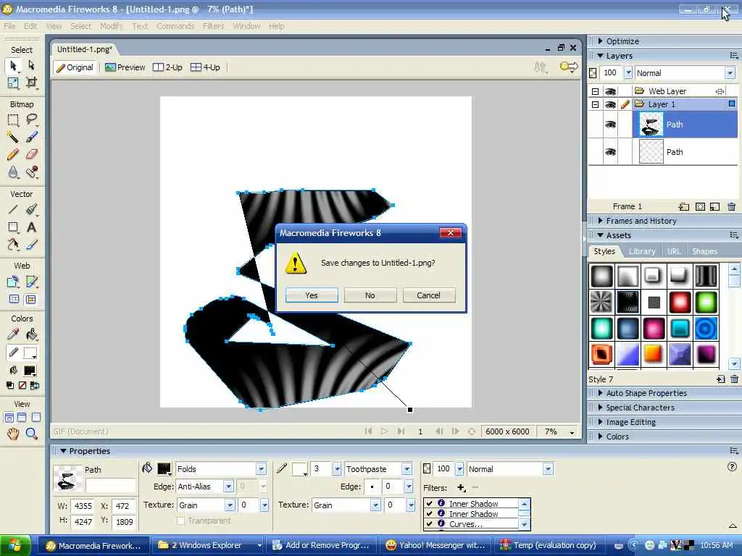742x556 pixels.
Task: Uncheck the second Inner Shadow filter
Action: coord(429,513)
